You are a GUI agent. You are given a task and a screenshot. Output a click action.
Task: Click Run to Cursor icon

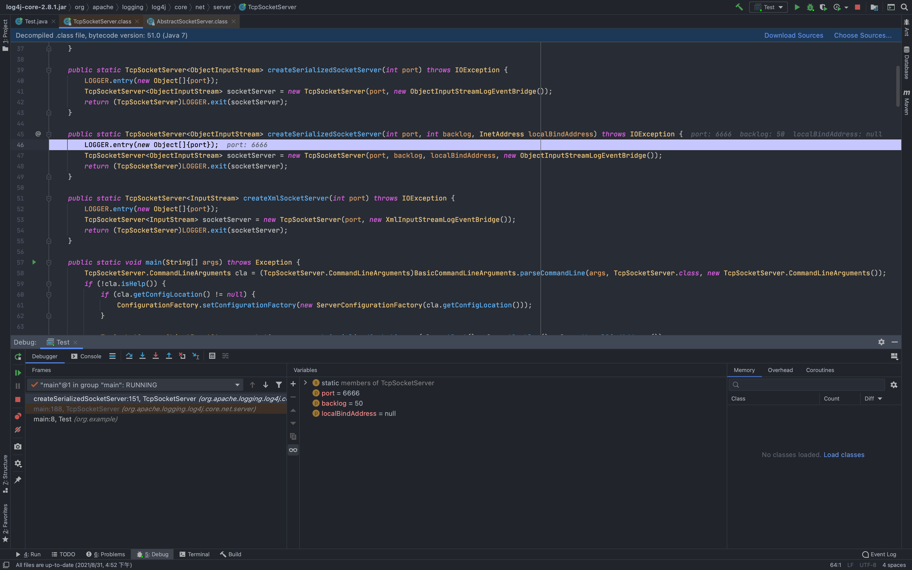click(x=196, y=356)
